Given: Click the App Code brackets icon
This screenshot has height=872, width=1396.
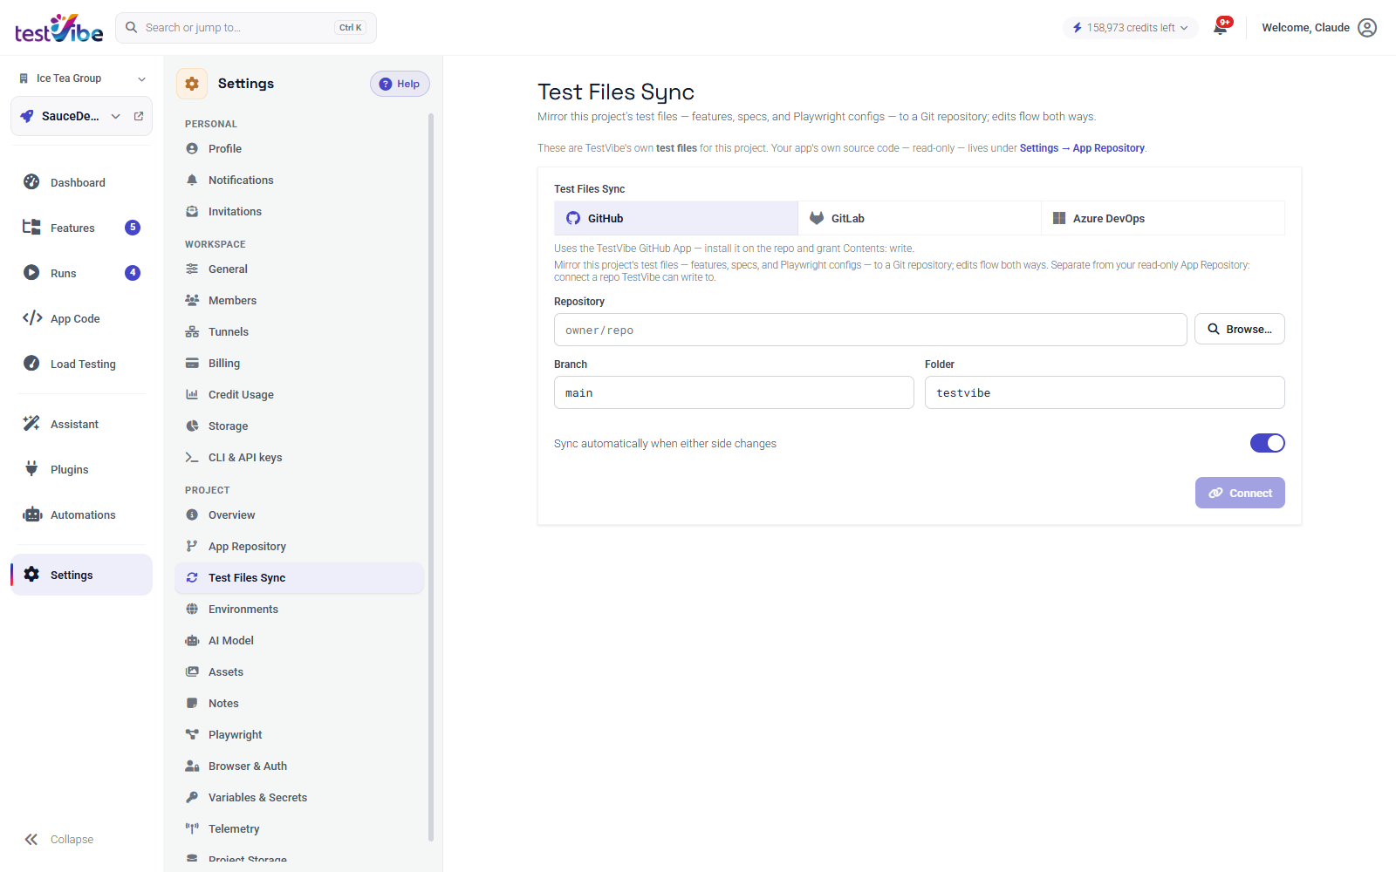Looking at the screenshot, I should (x=32, y=317).
